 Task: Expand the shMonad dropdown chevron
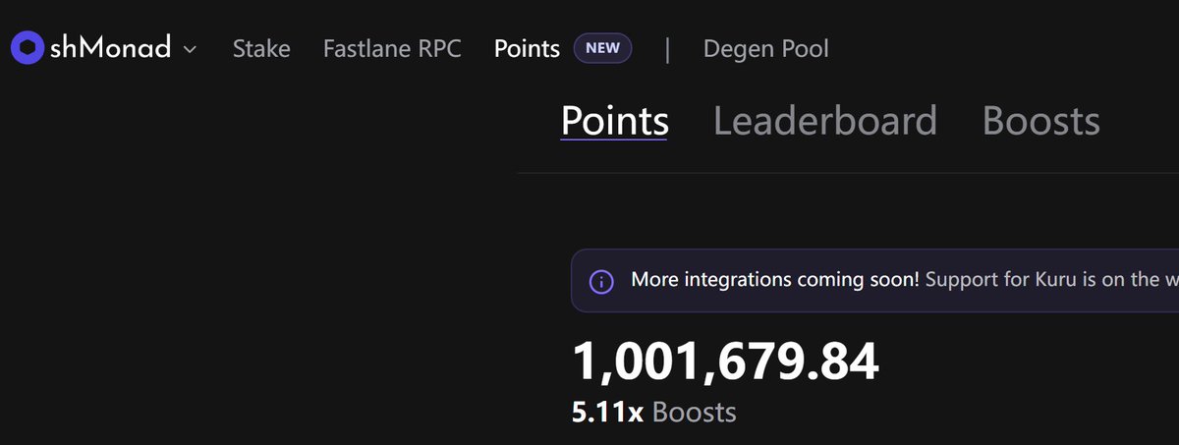click(x=190, y=49)
